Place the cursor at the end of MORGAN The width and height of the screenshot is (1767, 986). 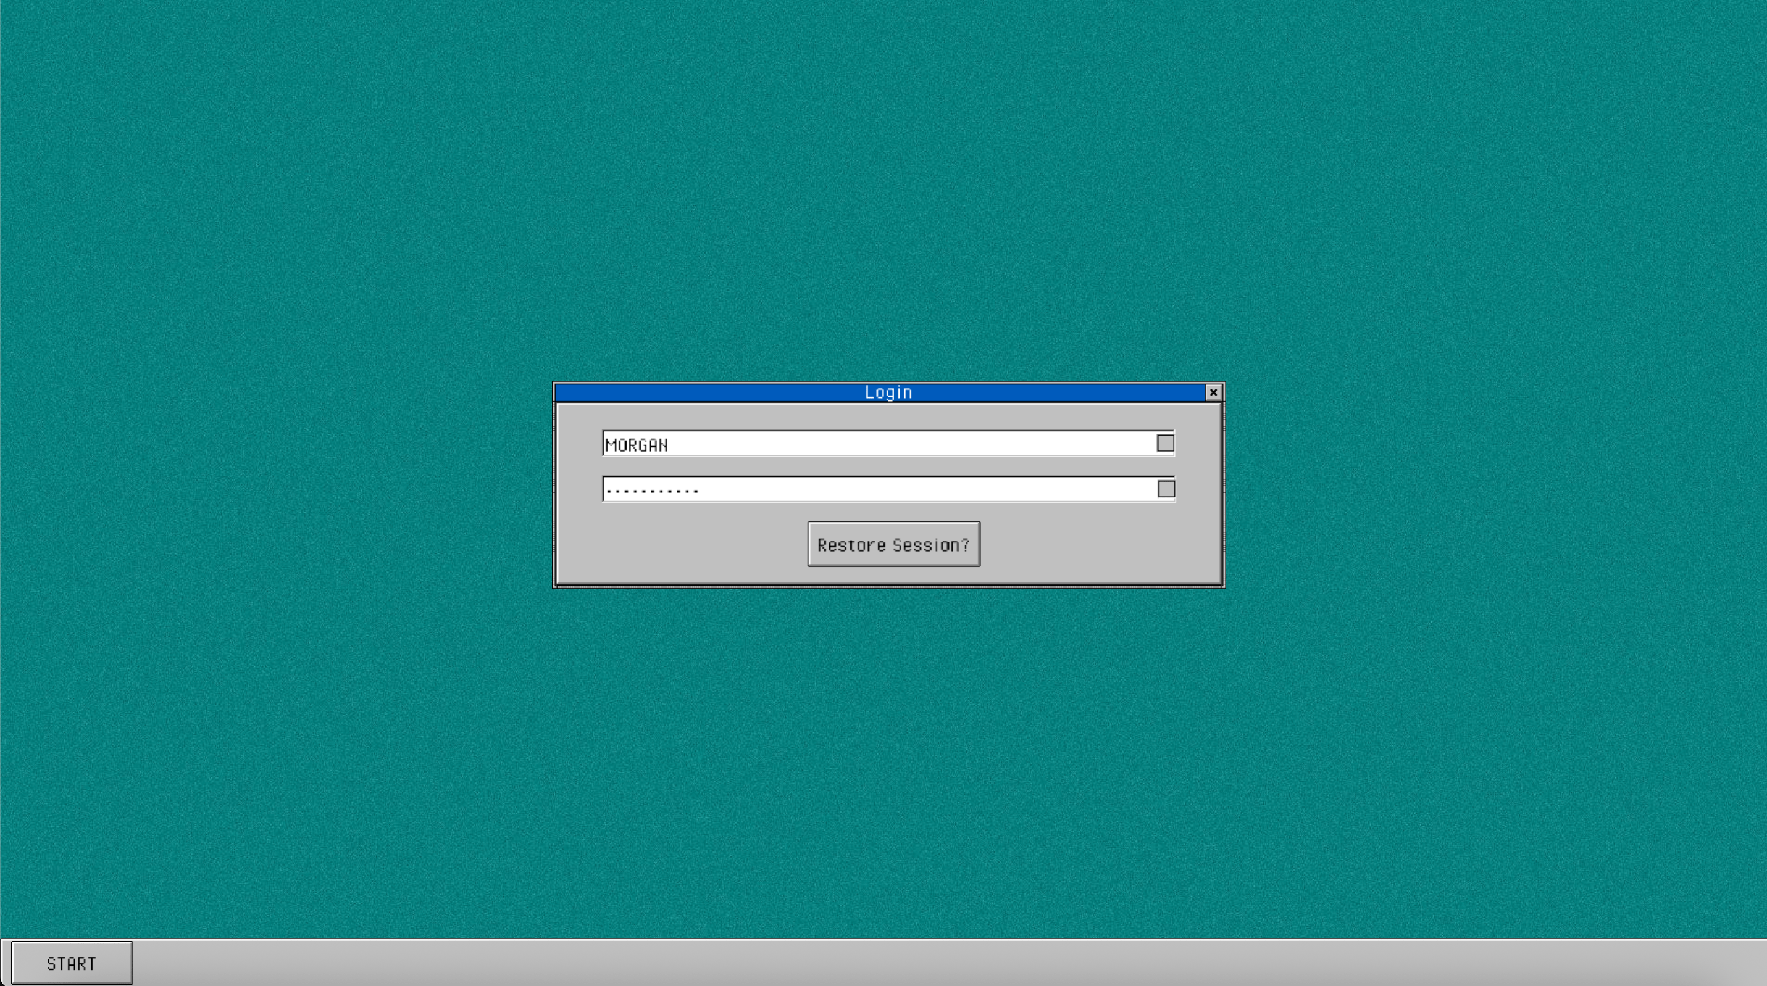point(669,445)
